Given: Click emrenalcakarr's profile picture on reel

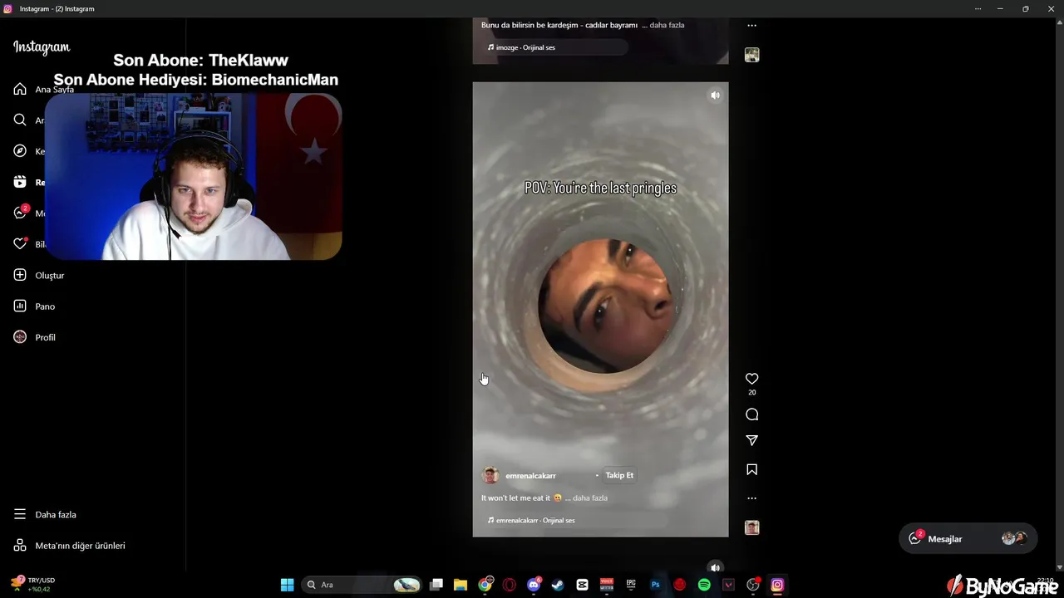Looking at the screenshot, I should (x=490, y=475).
